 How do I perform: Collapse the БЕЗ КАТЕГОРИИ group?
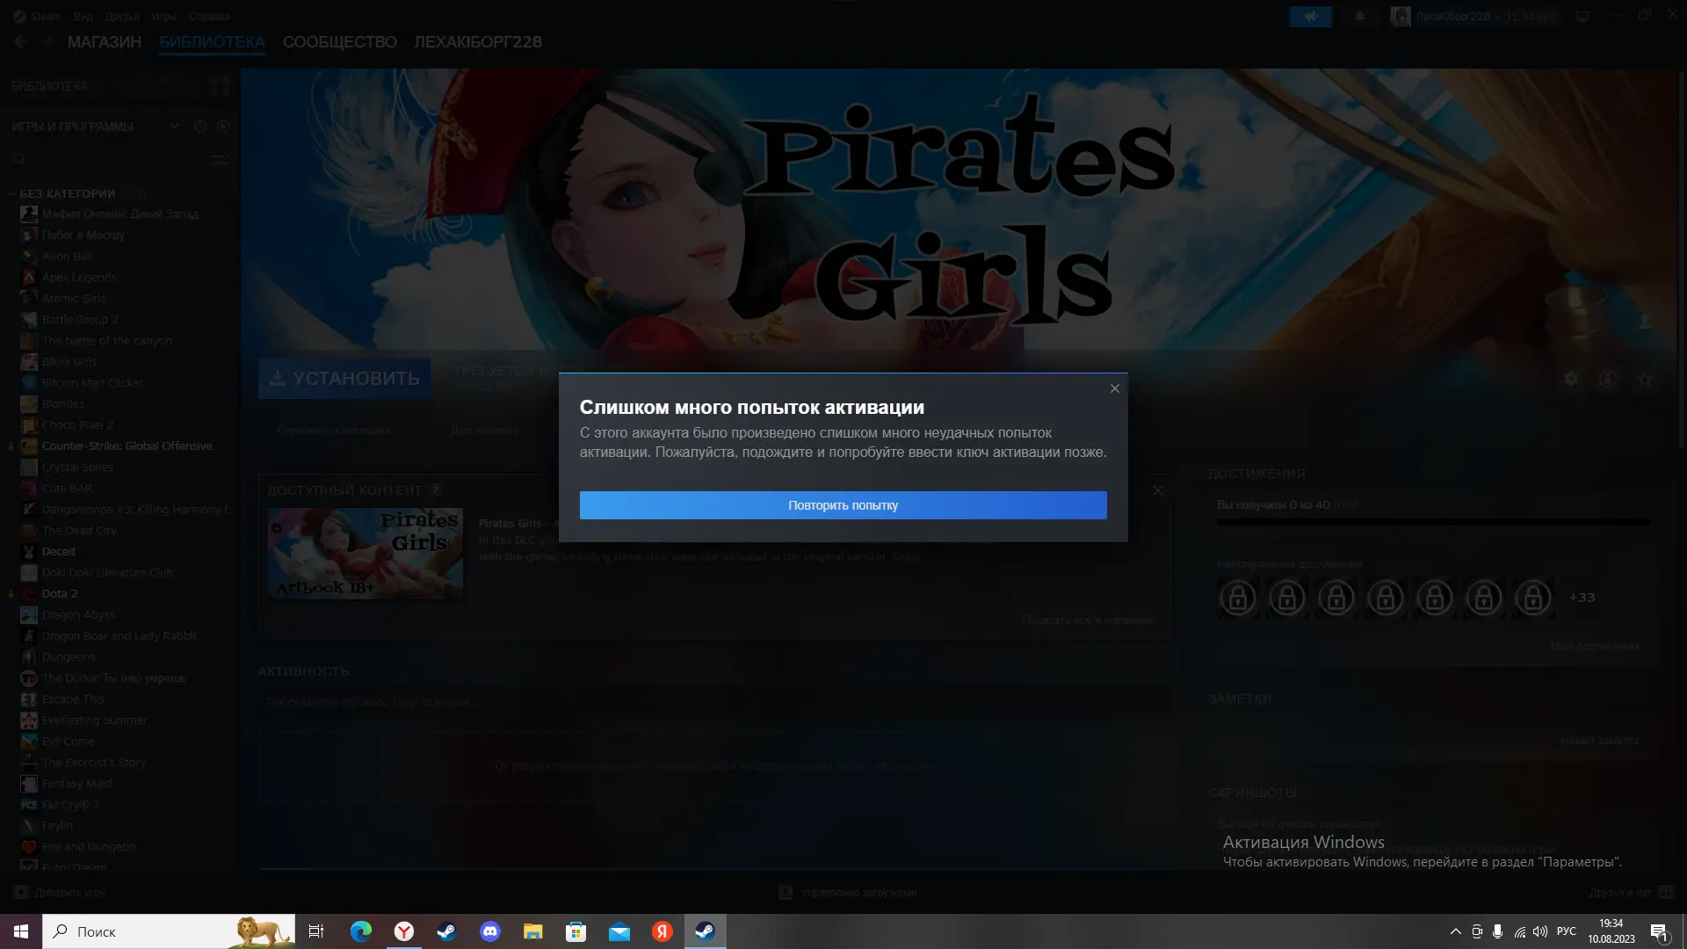(68, 193)
